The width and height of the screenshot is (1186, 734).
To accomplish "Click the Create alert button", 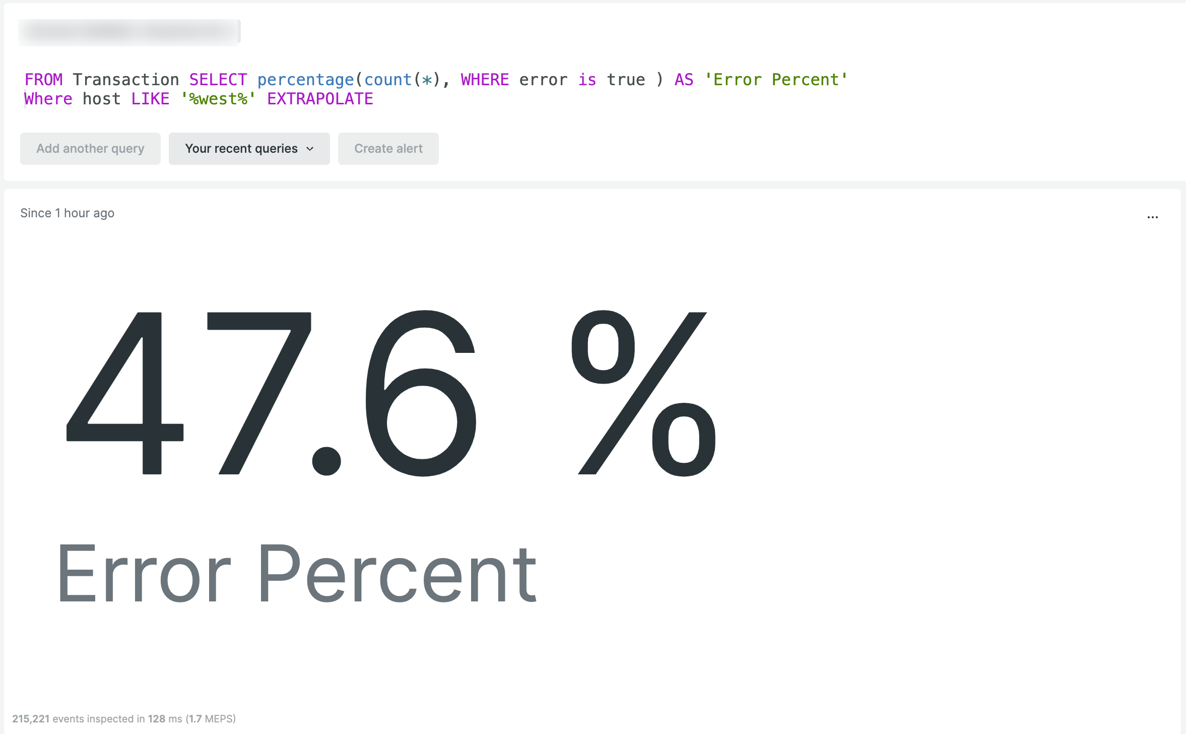I will pyautogui.click(x=388, y=148).
